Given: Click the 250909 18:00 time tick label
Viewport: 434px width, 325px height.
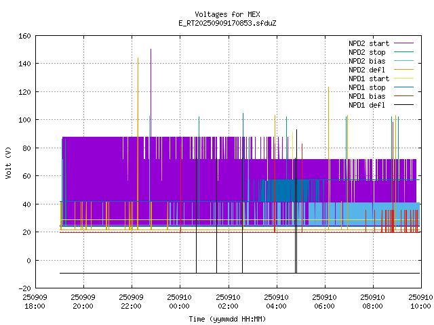Looking at the screenshot, I should click(35, 301).
